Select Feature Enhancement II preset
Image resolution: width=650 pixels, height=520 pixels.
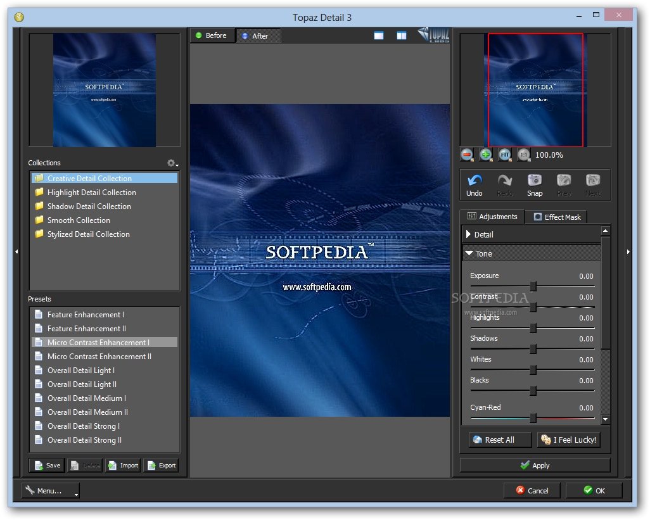105,329
